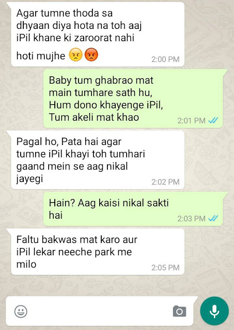The height and width of the screenshot is (330, 234).
Task: Select the 'Faltu bakwas mat karo' message
Action: click(98, 252)
